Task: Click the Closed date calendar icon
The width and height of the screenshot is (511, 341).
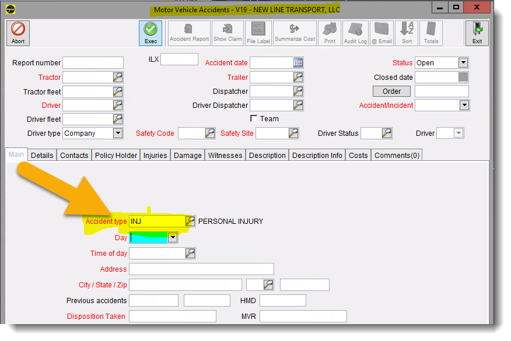Action: (463, 77)
